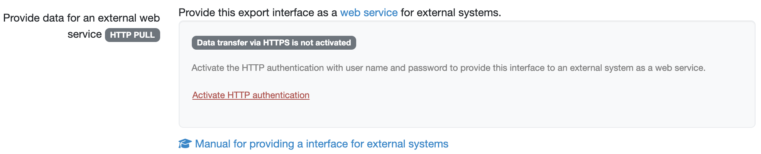
Task: Click the graduation cap icon
Action: click(185, 144)
